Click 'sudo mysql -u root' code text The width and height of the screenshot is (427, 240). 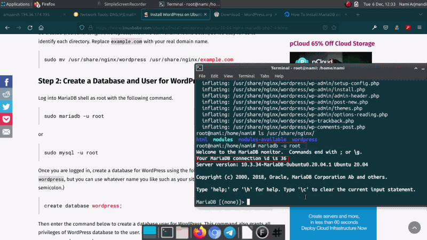coord(71,153)
